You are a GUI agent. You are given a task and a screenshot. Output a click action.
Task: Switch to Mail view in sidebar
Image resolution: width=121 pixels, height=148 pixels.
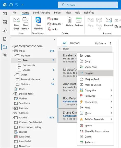(5, 14)
